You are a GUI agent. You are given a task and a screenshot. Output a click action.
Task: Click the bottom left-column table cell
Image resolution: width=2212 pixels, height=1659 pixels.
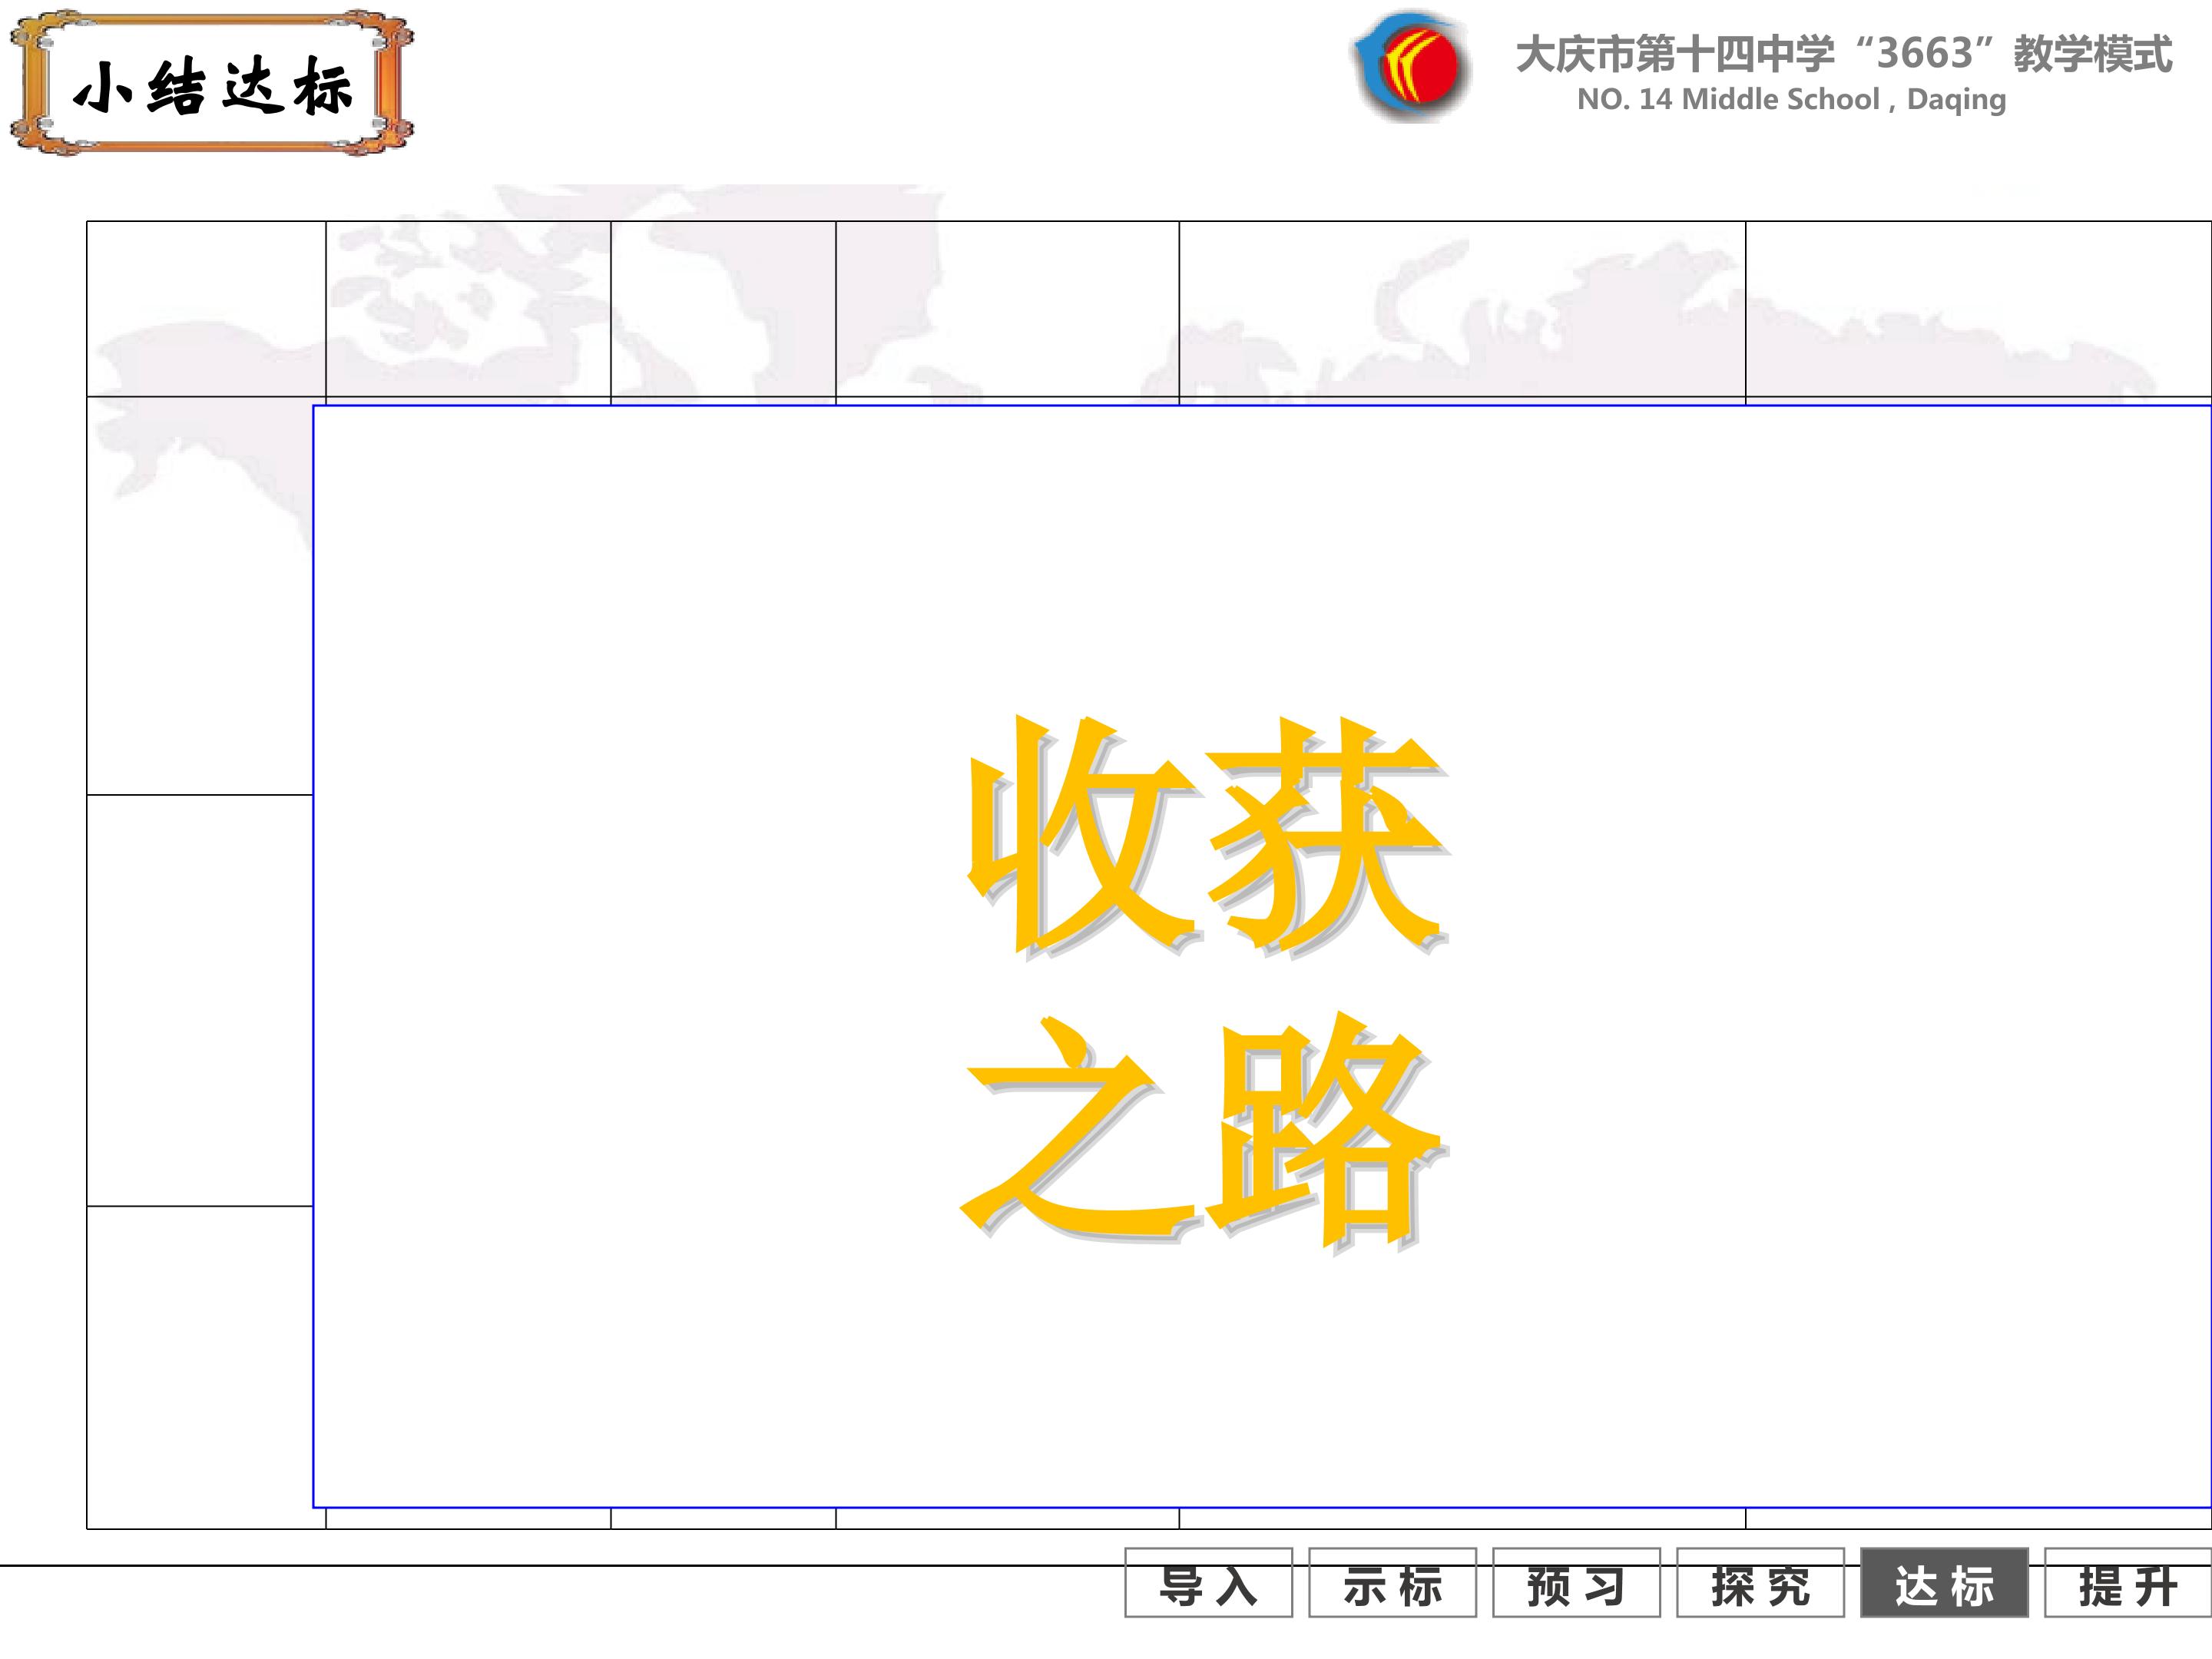coord(200,1366)
